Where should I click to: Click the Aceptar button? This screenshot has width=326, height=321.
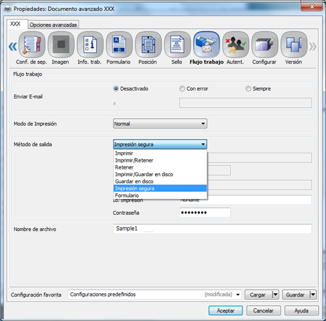[x=226, y=310]
